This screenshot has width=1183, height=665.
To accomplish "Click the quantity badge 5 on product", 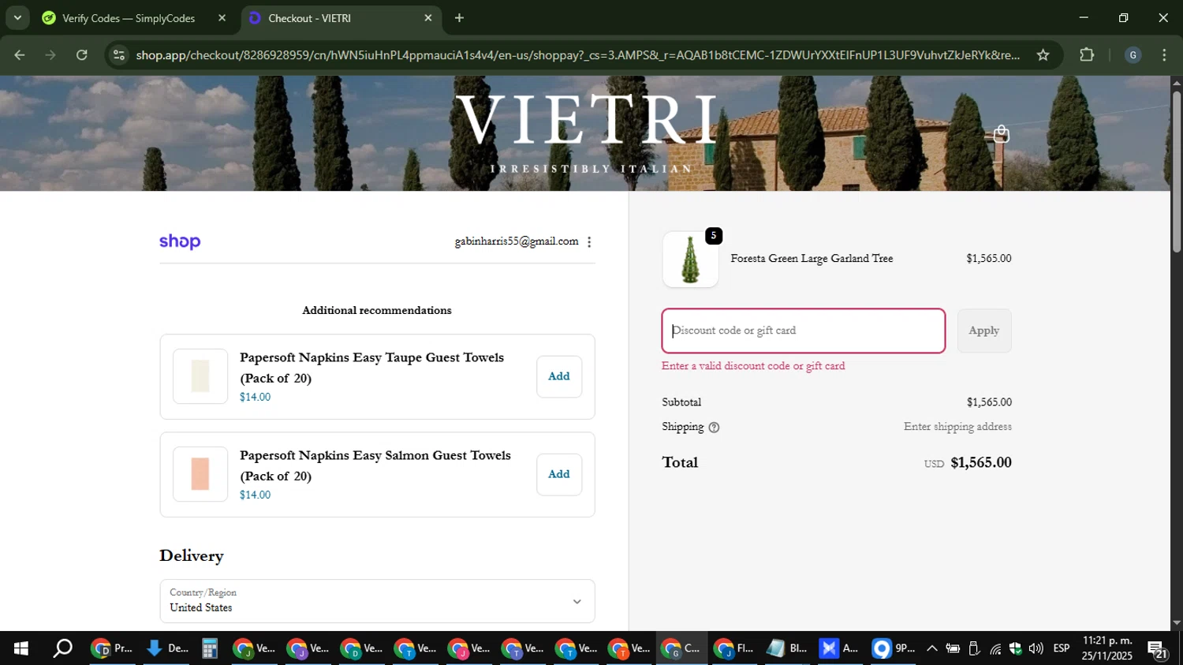I will pyautogui.click(x=714, y=236).
